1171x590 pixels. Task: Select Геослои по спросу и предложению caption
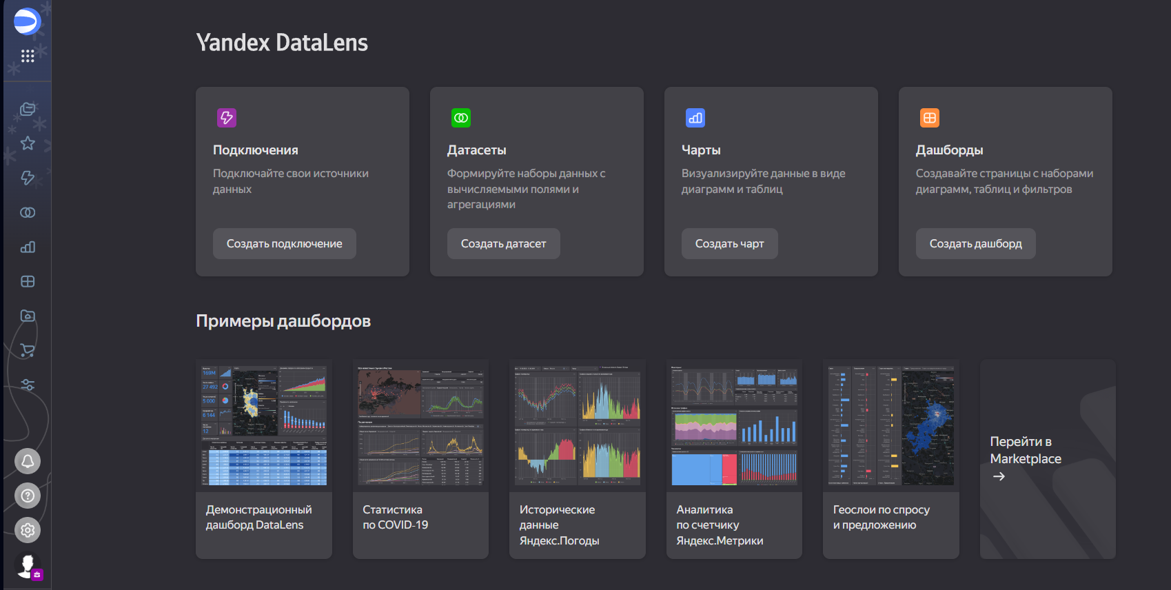[882, 518]
